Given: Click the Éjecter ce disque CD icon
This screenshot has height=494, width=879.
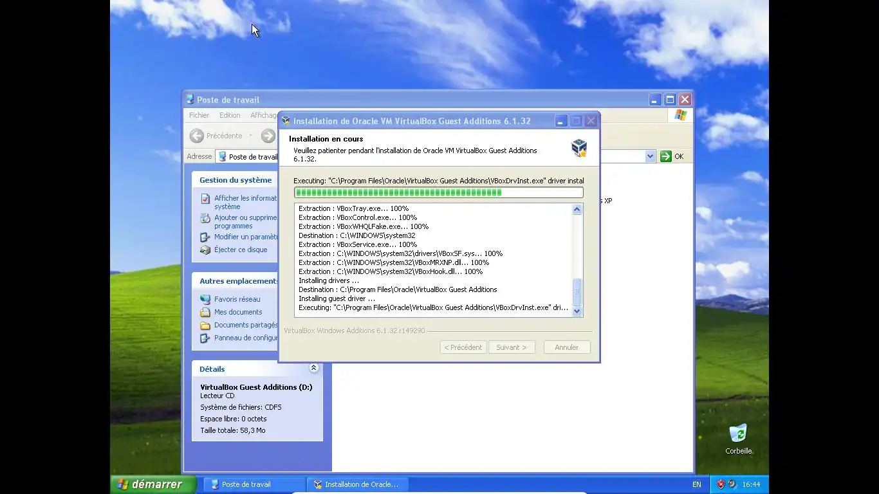Looking at the screenshot, I should point(205,250).
